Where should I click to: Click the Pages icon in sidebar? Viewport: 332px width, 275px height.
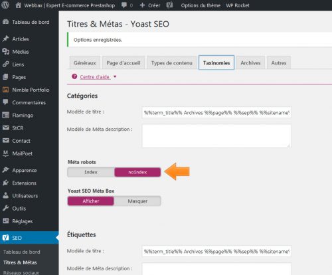[x=5, y=77]
